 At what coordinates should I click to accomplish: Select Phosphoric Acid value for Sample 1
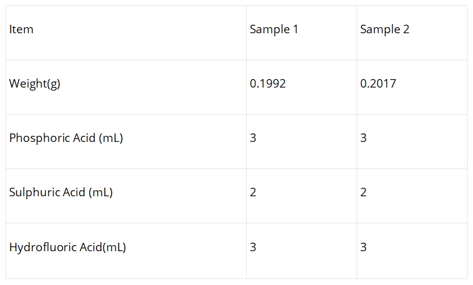click(x=253, y=138)
